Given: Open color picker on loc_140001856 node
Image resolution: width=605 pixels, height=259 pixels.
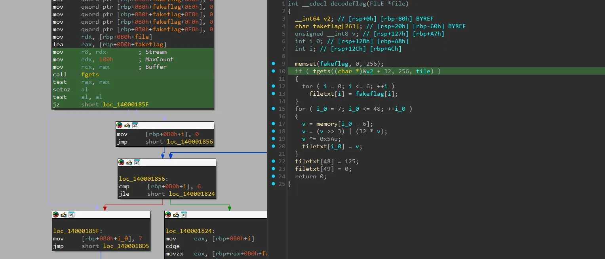Looking at the screenshot, I should point(121,163).
